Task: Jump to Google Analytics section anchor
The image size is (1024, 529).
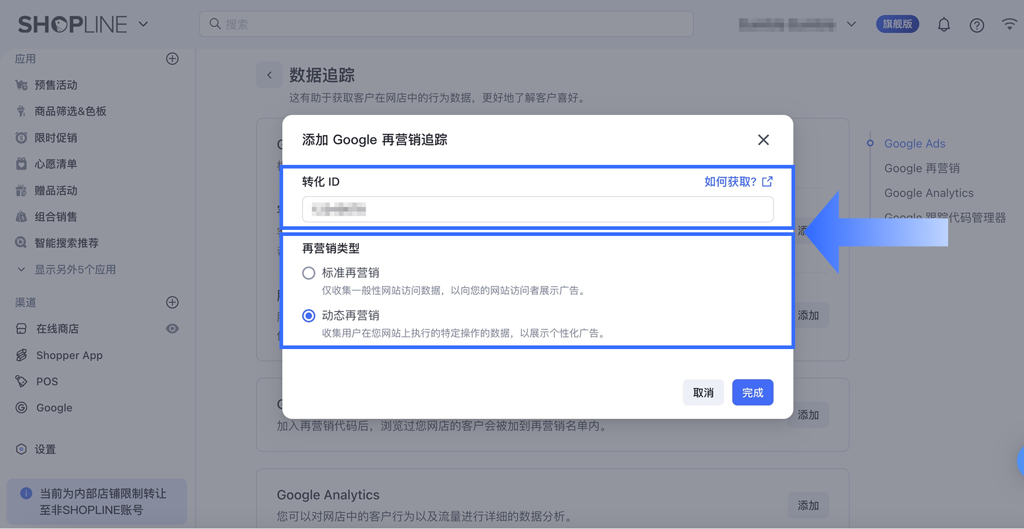Action: pos(928,193)
